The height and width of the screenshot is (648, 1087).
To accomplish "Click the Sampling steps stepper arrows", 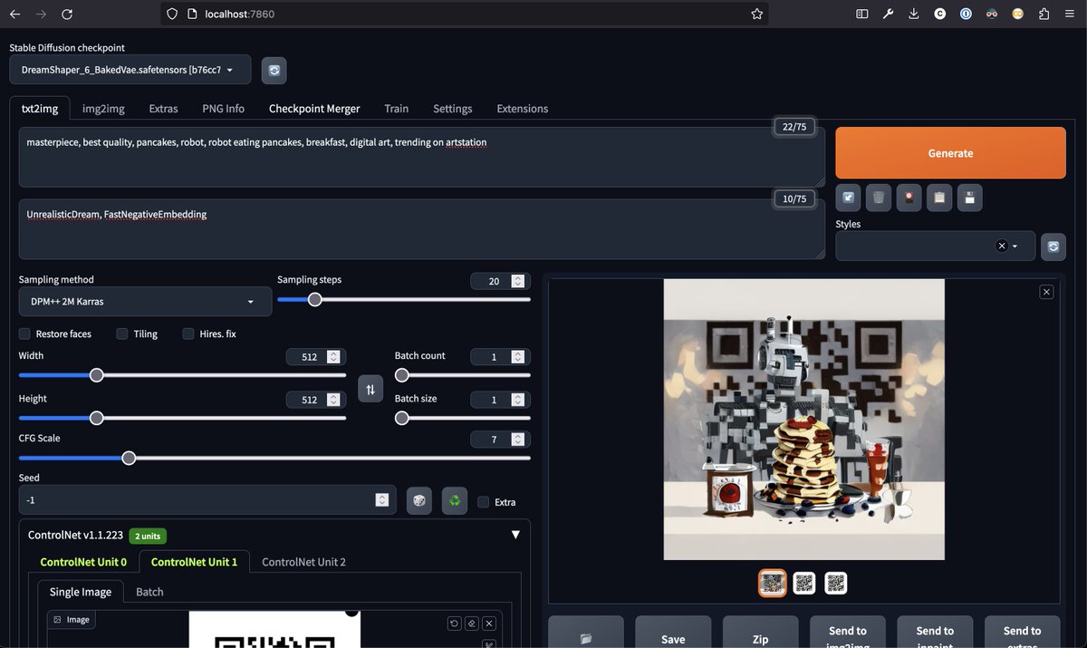I will pos(517,281).
